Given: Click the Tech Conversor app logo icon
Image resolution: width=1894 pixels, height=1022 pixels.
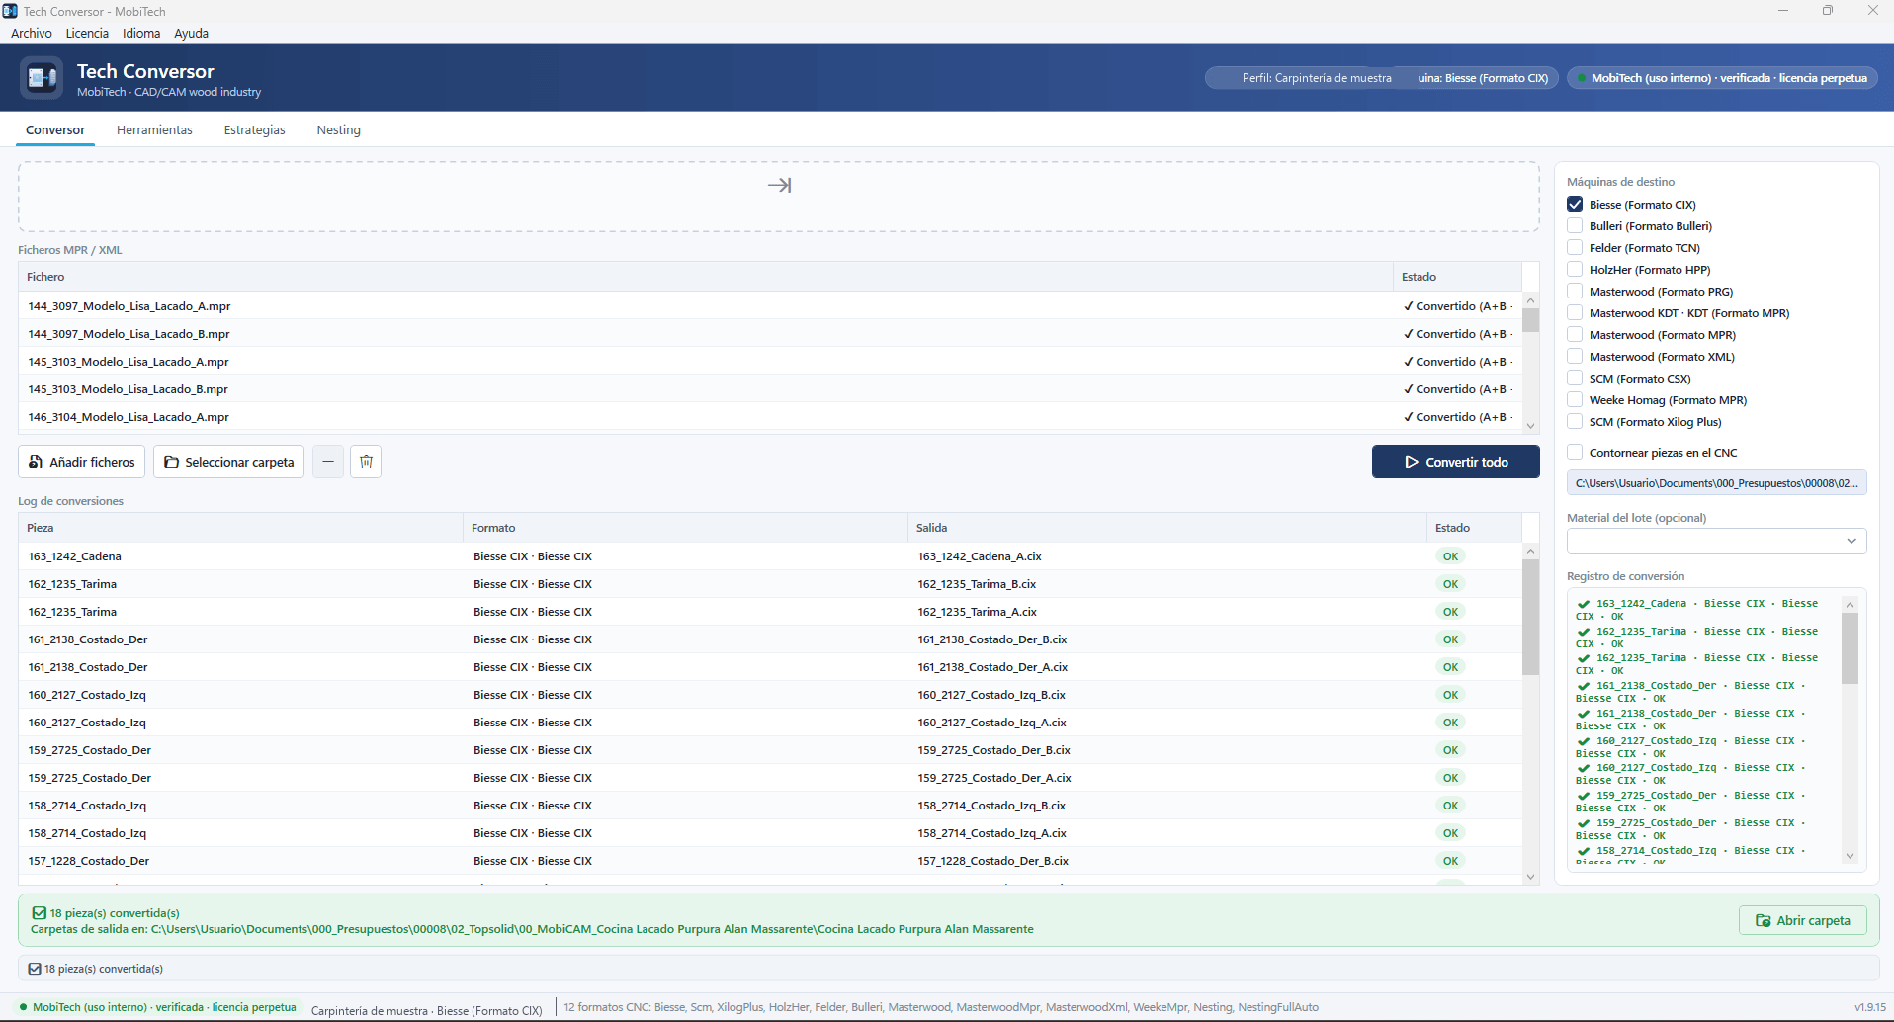Looking at the screenshot, I should click(x=42, y=77).
